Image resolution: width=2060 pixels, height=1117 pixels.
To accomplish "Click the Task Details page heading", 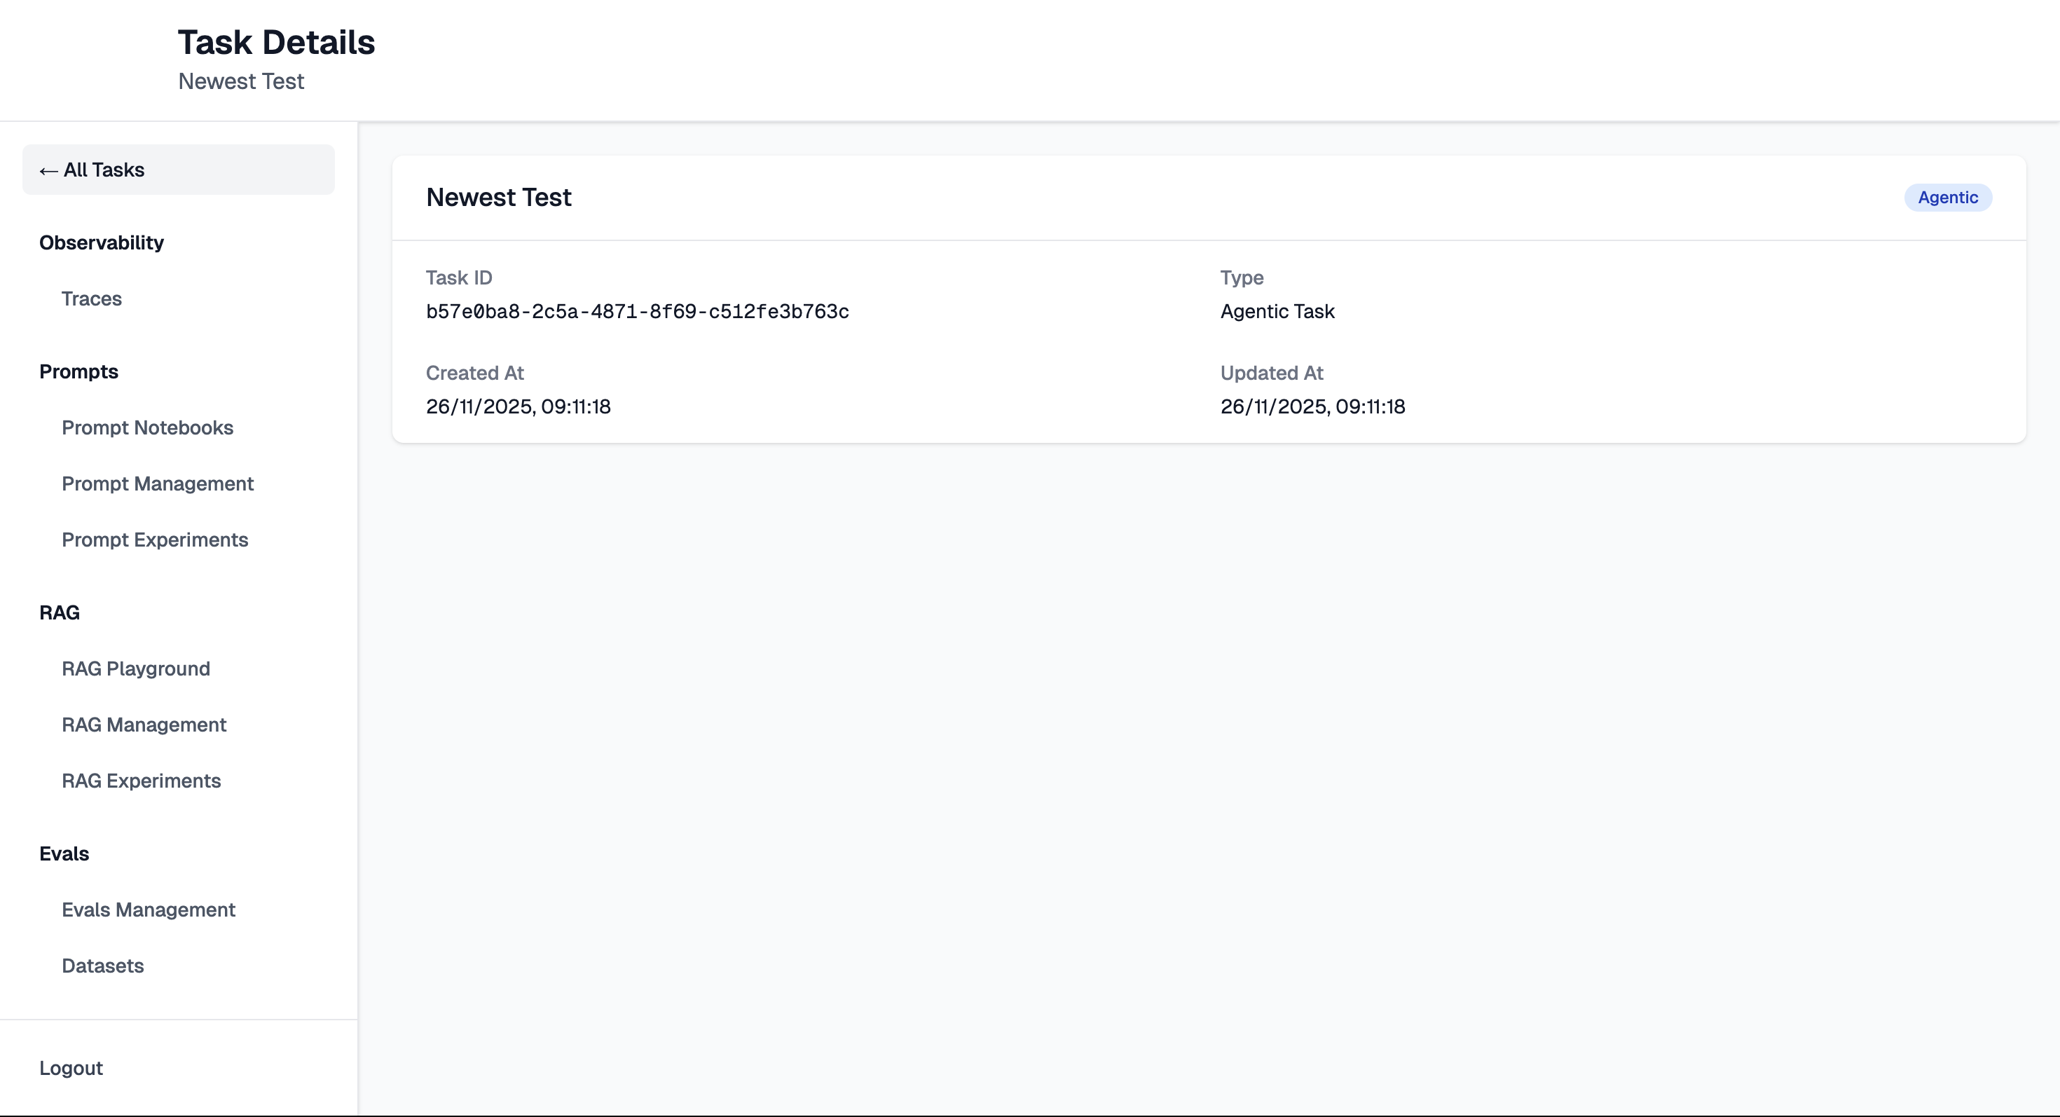I will coord(276,42).
